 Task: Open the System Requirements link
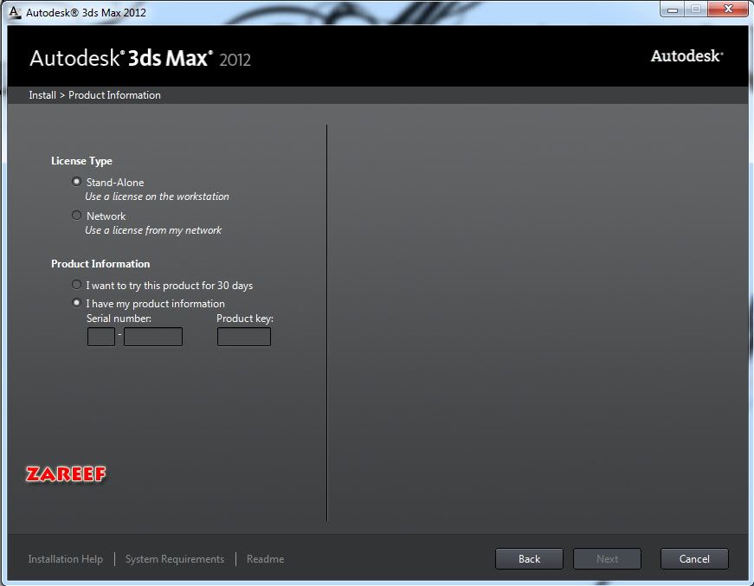175,559
